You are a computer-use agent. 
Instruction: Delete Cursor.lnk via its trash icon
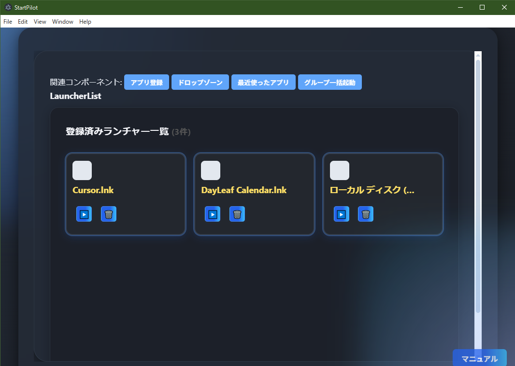(x=109, y=214)
